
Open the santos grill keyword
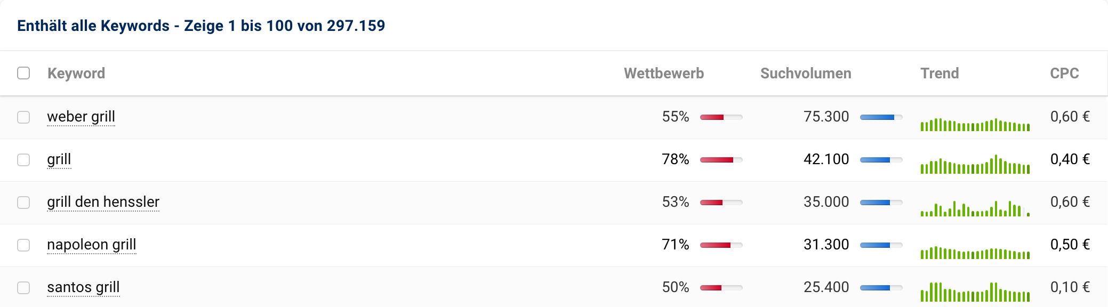click(x=83, y=287)
